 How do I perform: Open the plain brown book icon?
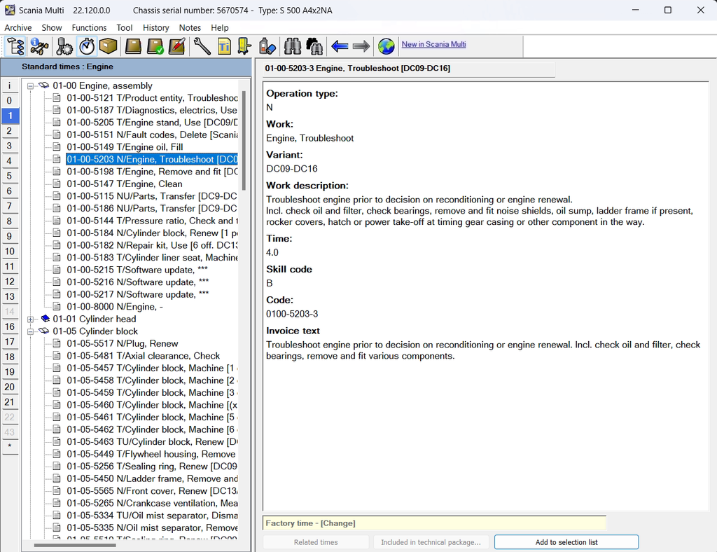tap(133, 46)
